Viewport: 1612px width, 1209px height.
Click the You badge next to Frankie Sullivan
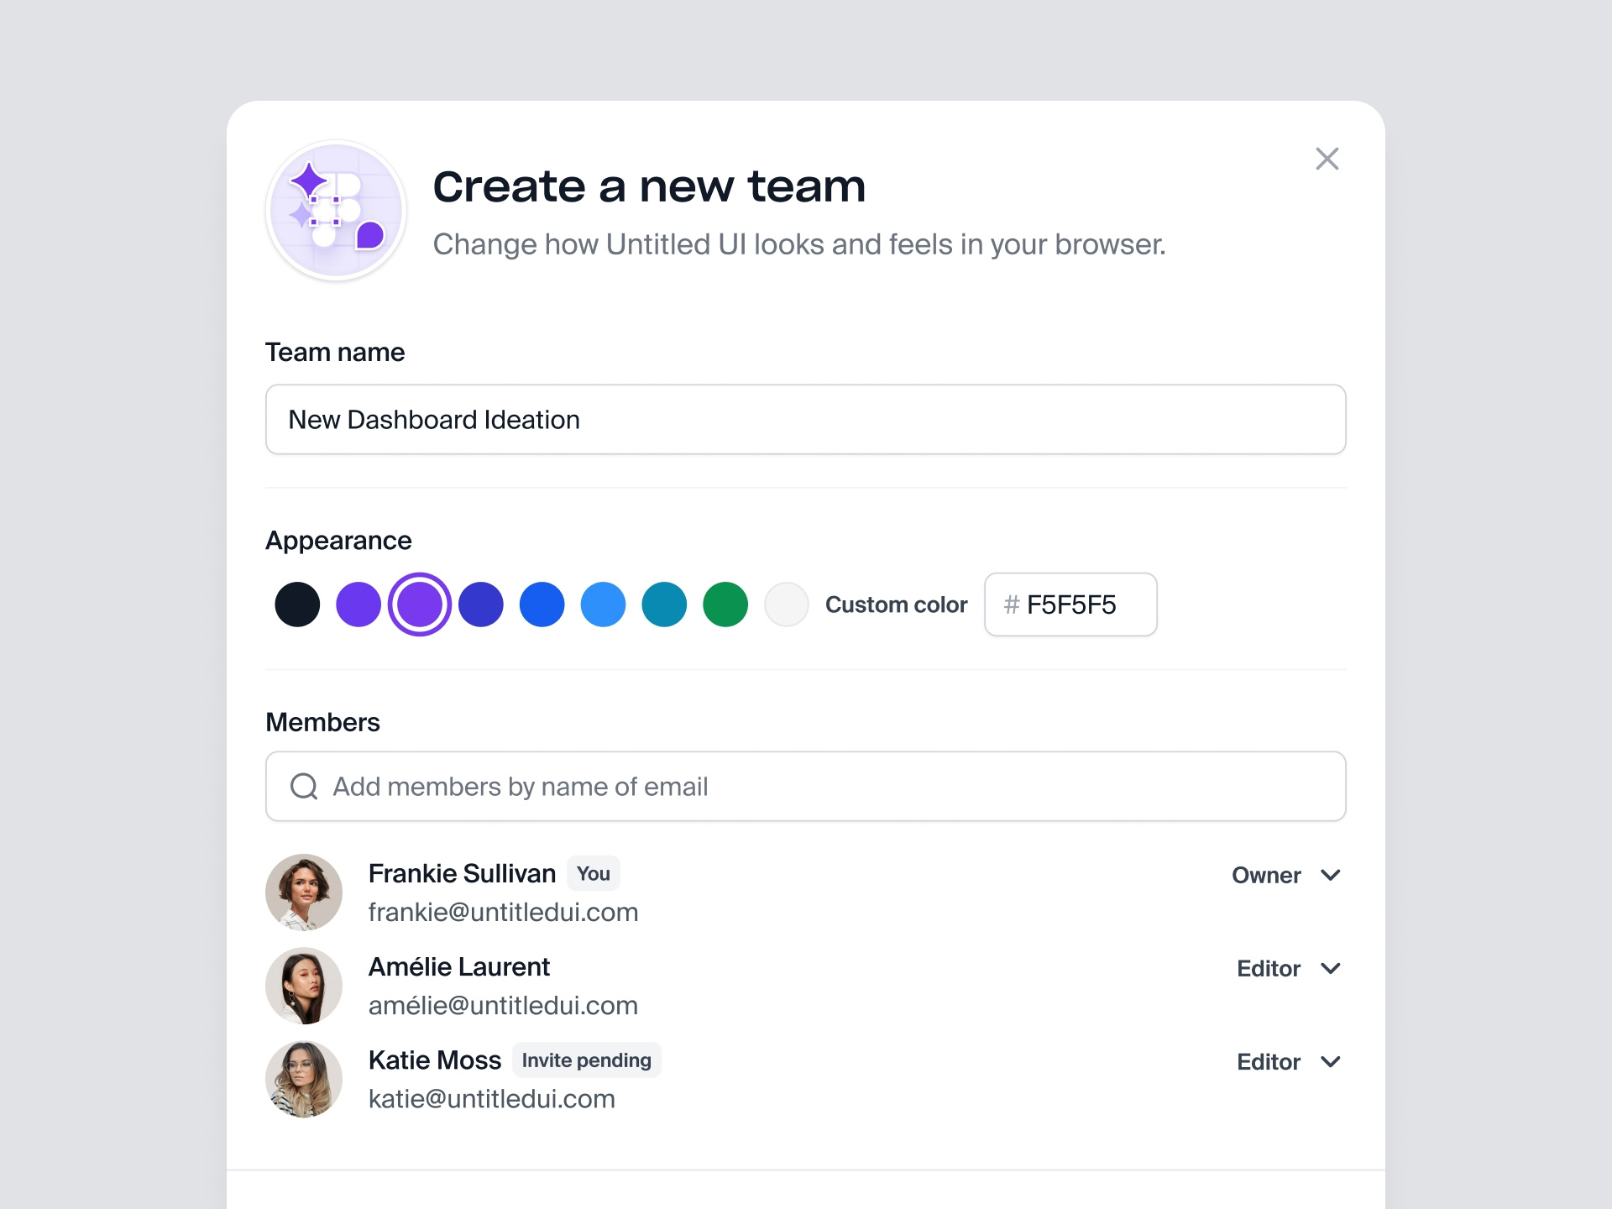click(x=593, y=873)
